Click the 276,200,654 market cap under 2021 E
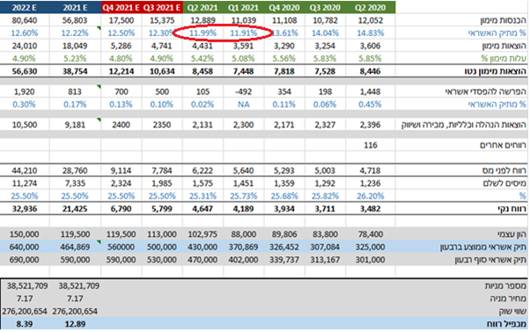 [x=75, y=312]
